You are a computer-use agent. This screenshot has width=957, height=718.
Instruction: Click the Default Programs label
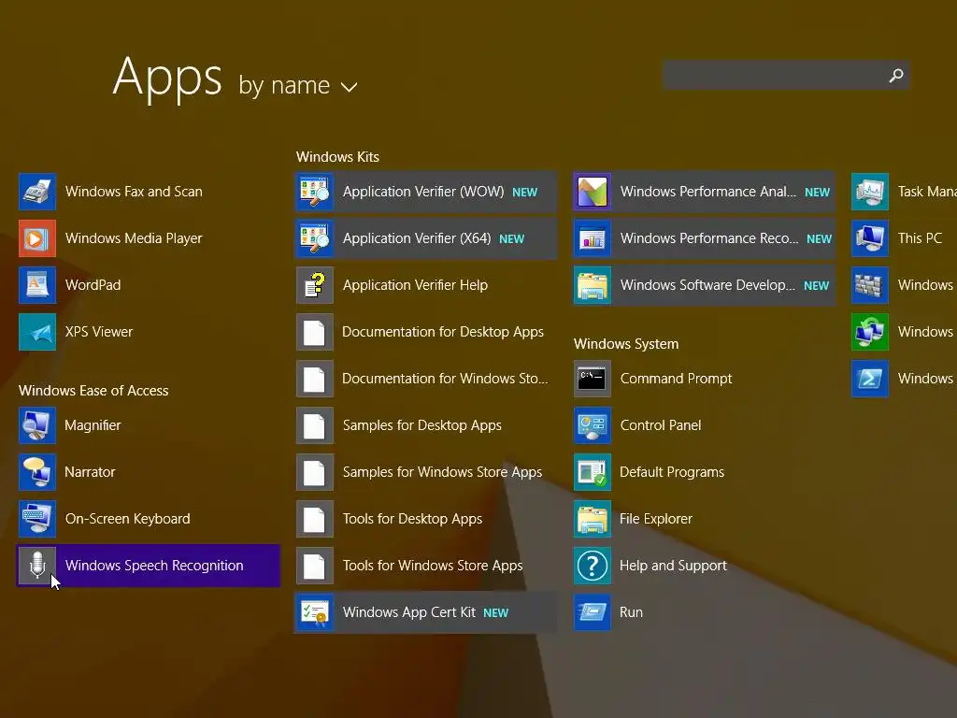coord(672,472)
